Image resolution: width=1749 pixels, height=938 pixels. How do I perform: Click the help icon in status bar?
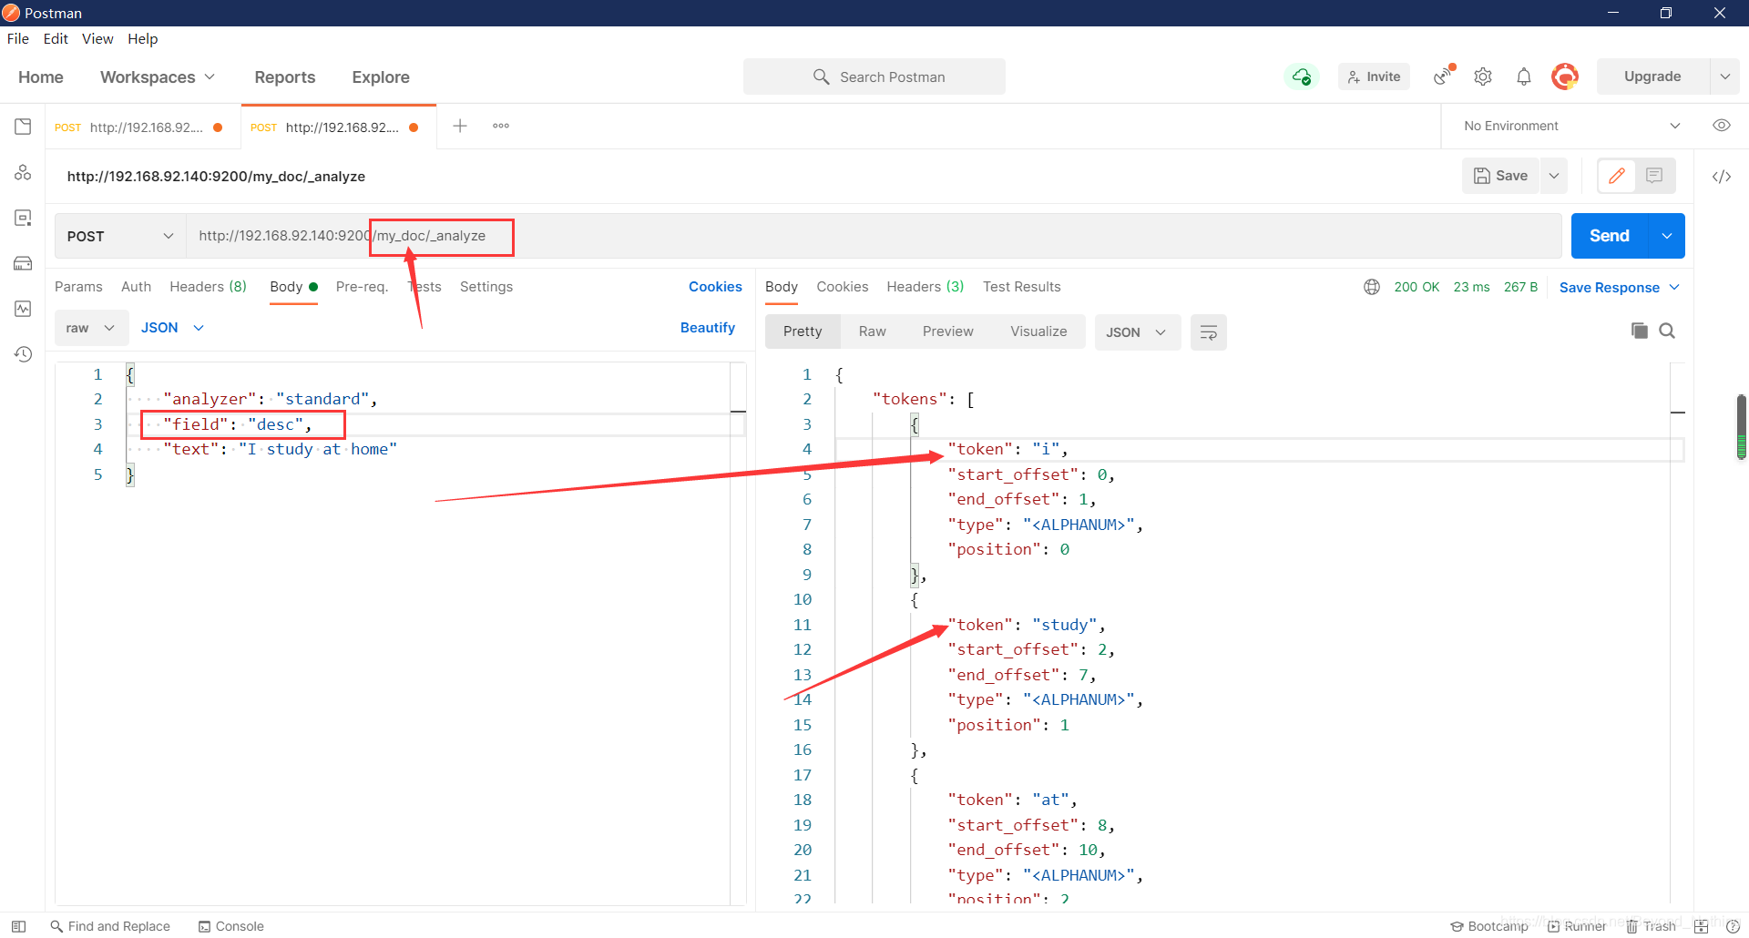1733,926
